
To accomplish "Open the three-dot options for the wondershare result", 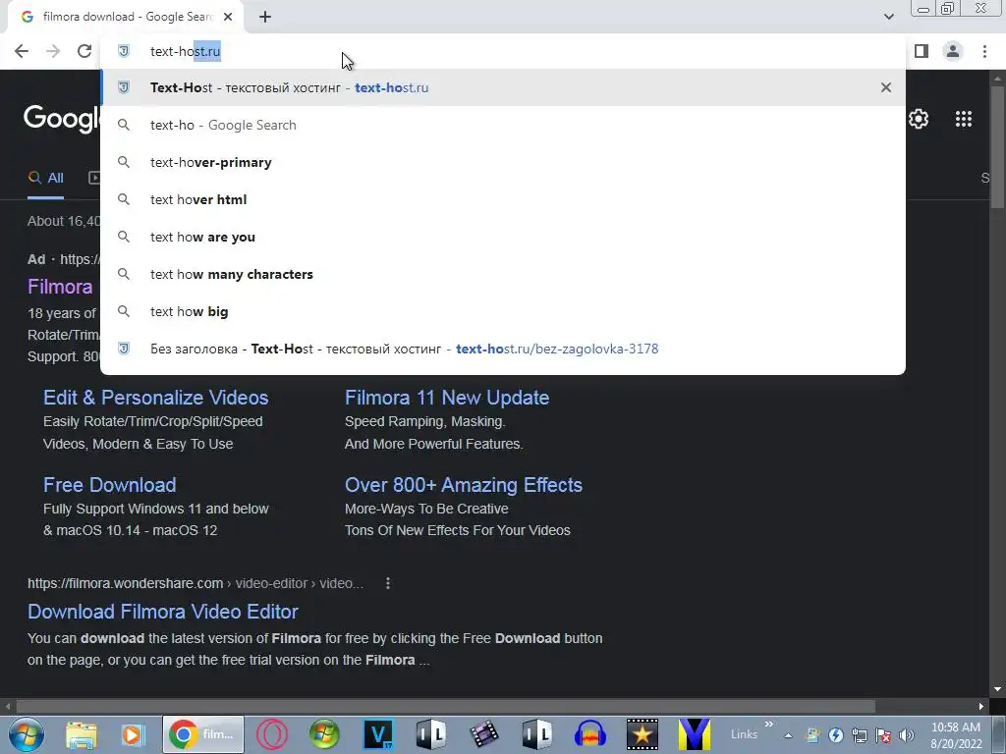I will coord(387,583).
